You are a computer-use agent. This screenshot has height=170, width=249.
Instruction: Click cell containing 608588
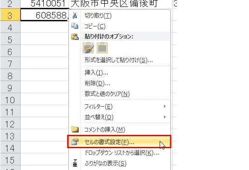(x=45, y=15)
